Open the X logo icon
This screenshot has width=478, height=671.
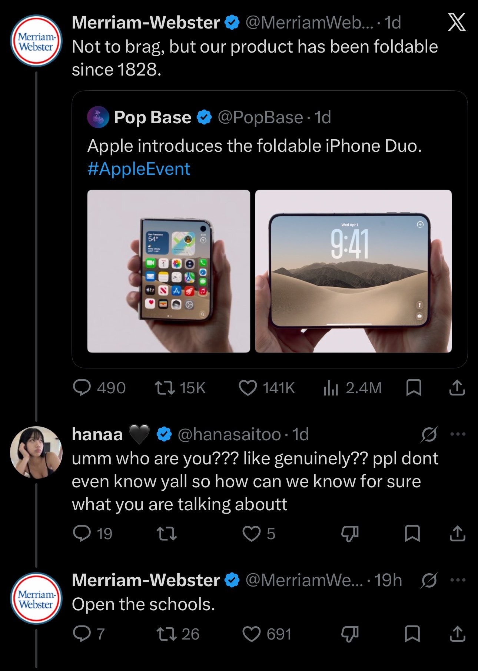coord(457,22)
